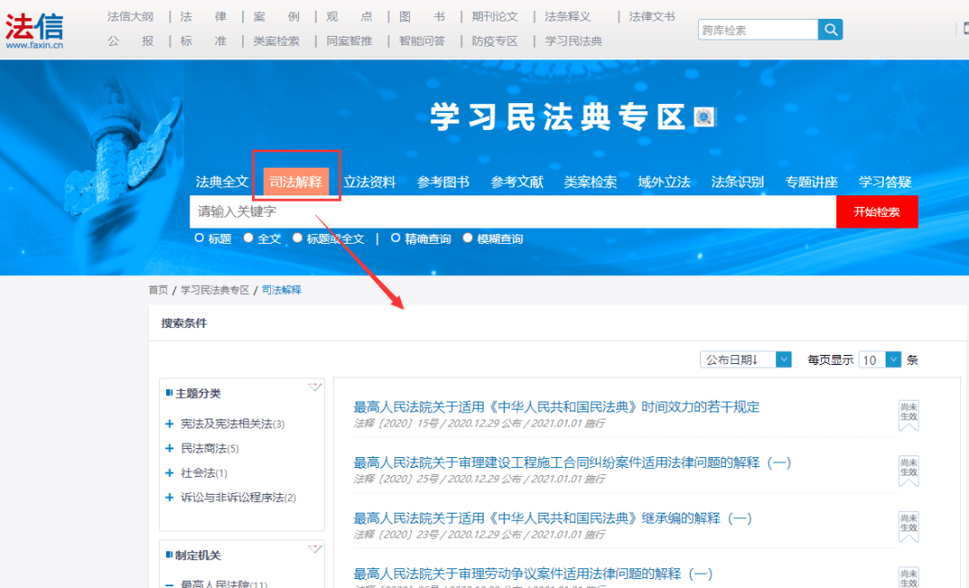Go to the 参考图书 tab

[443, 182]
